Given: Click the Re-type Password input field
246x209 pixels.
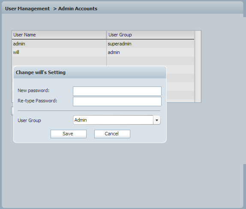Looking at the screenshot, I should pos(117,102).
